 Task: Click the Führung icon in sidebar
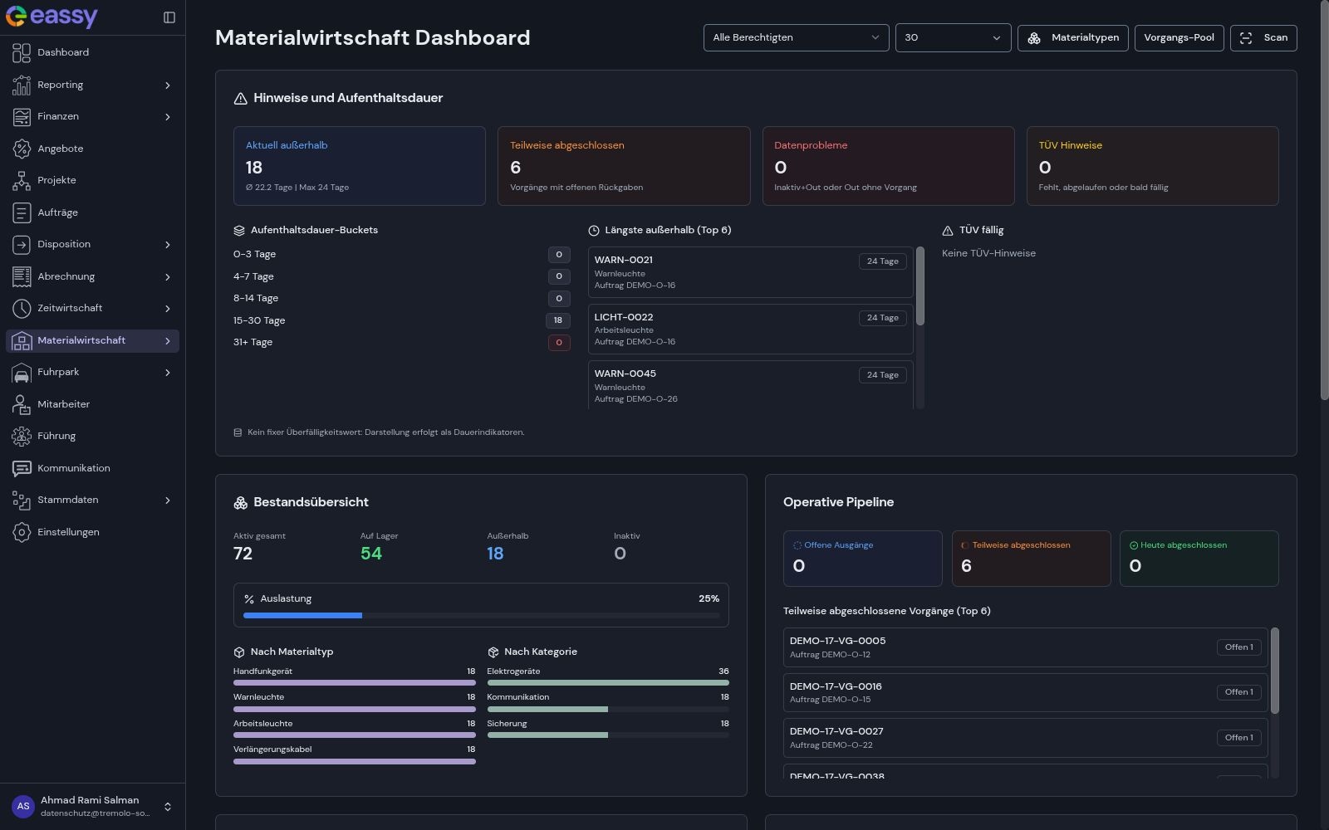(22, 437)
